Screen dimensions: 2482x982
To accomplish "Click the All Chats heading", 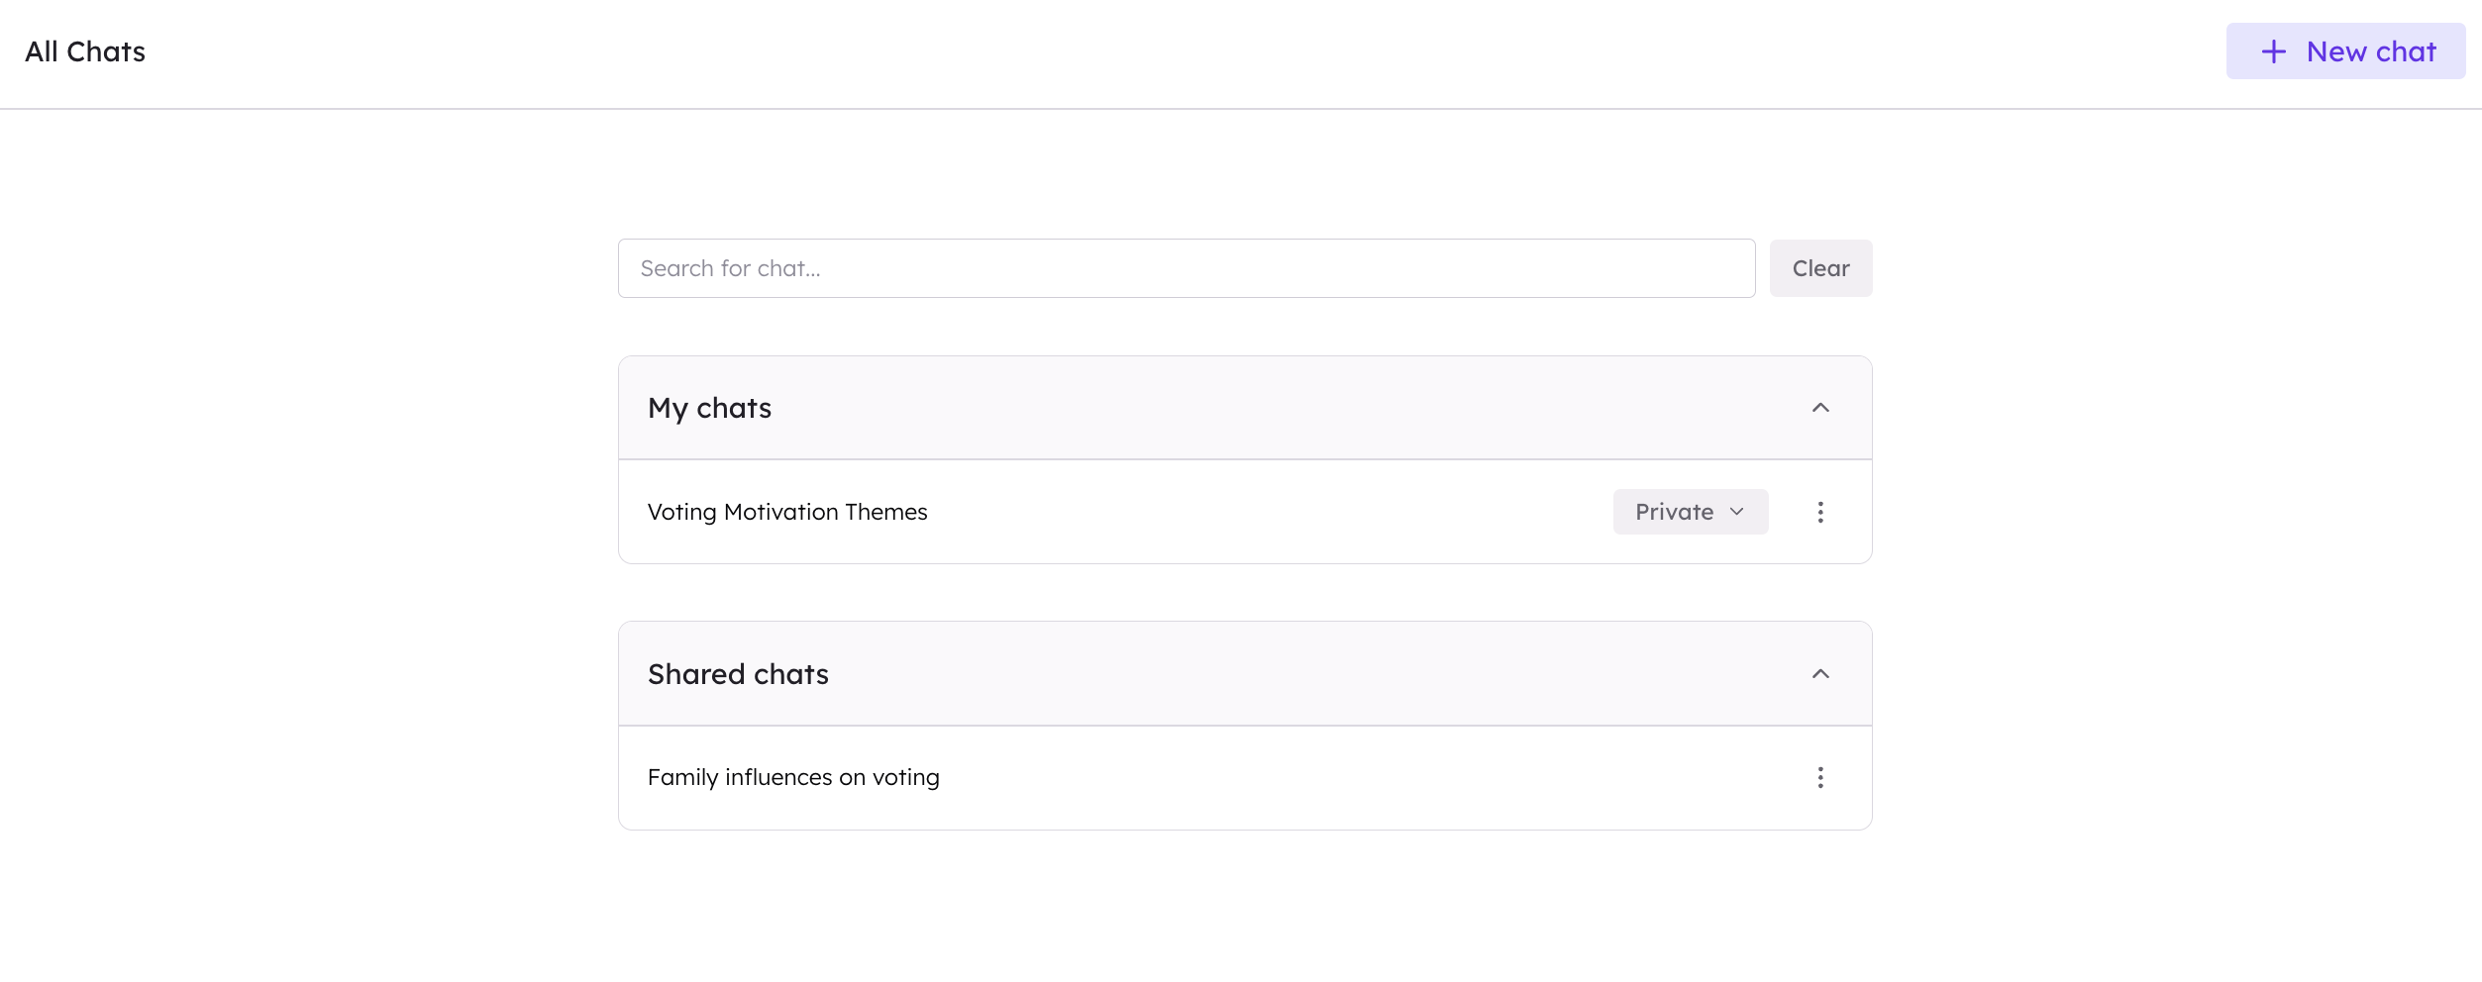I will click(x=85, y=50).
